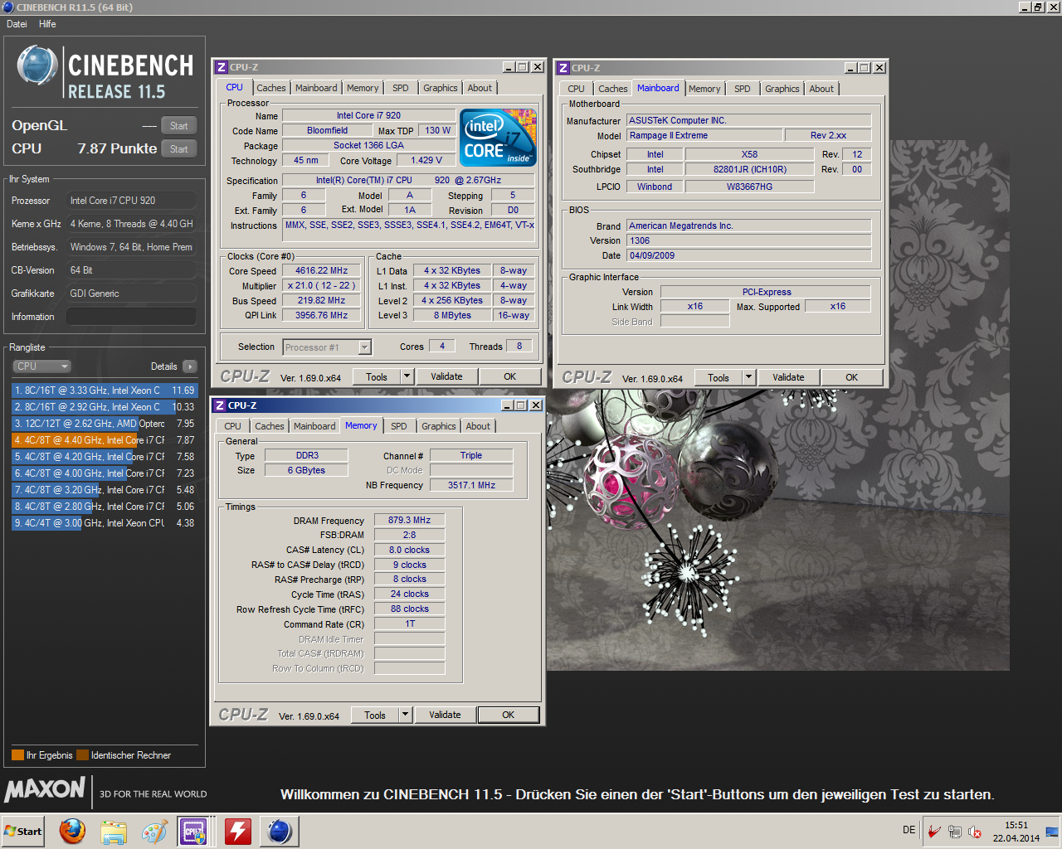1062x849 pixels.
Task: Open the About tab in Memory window
Action: (478, 426)
